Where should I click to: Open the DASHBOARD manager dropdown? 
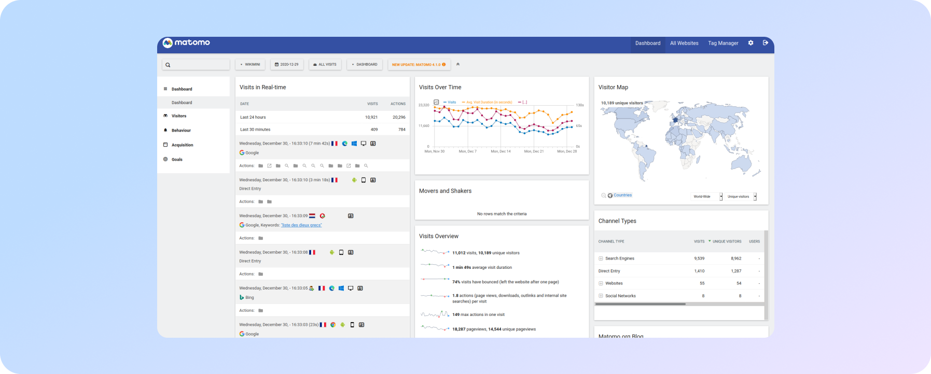(x=365, y=64)
